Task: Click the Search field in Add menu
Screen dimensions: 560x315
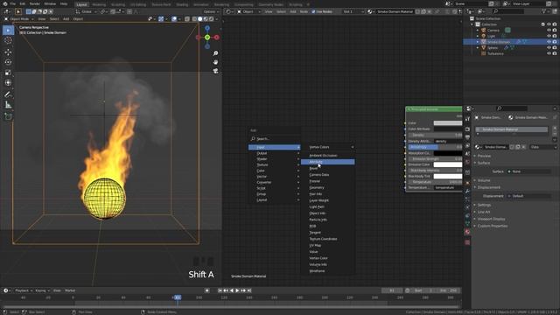Action: pos(274,139)
